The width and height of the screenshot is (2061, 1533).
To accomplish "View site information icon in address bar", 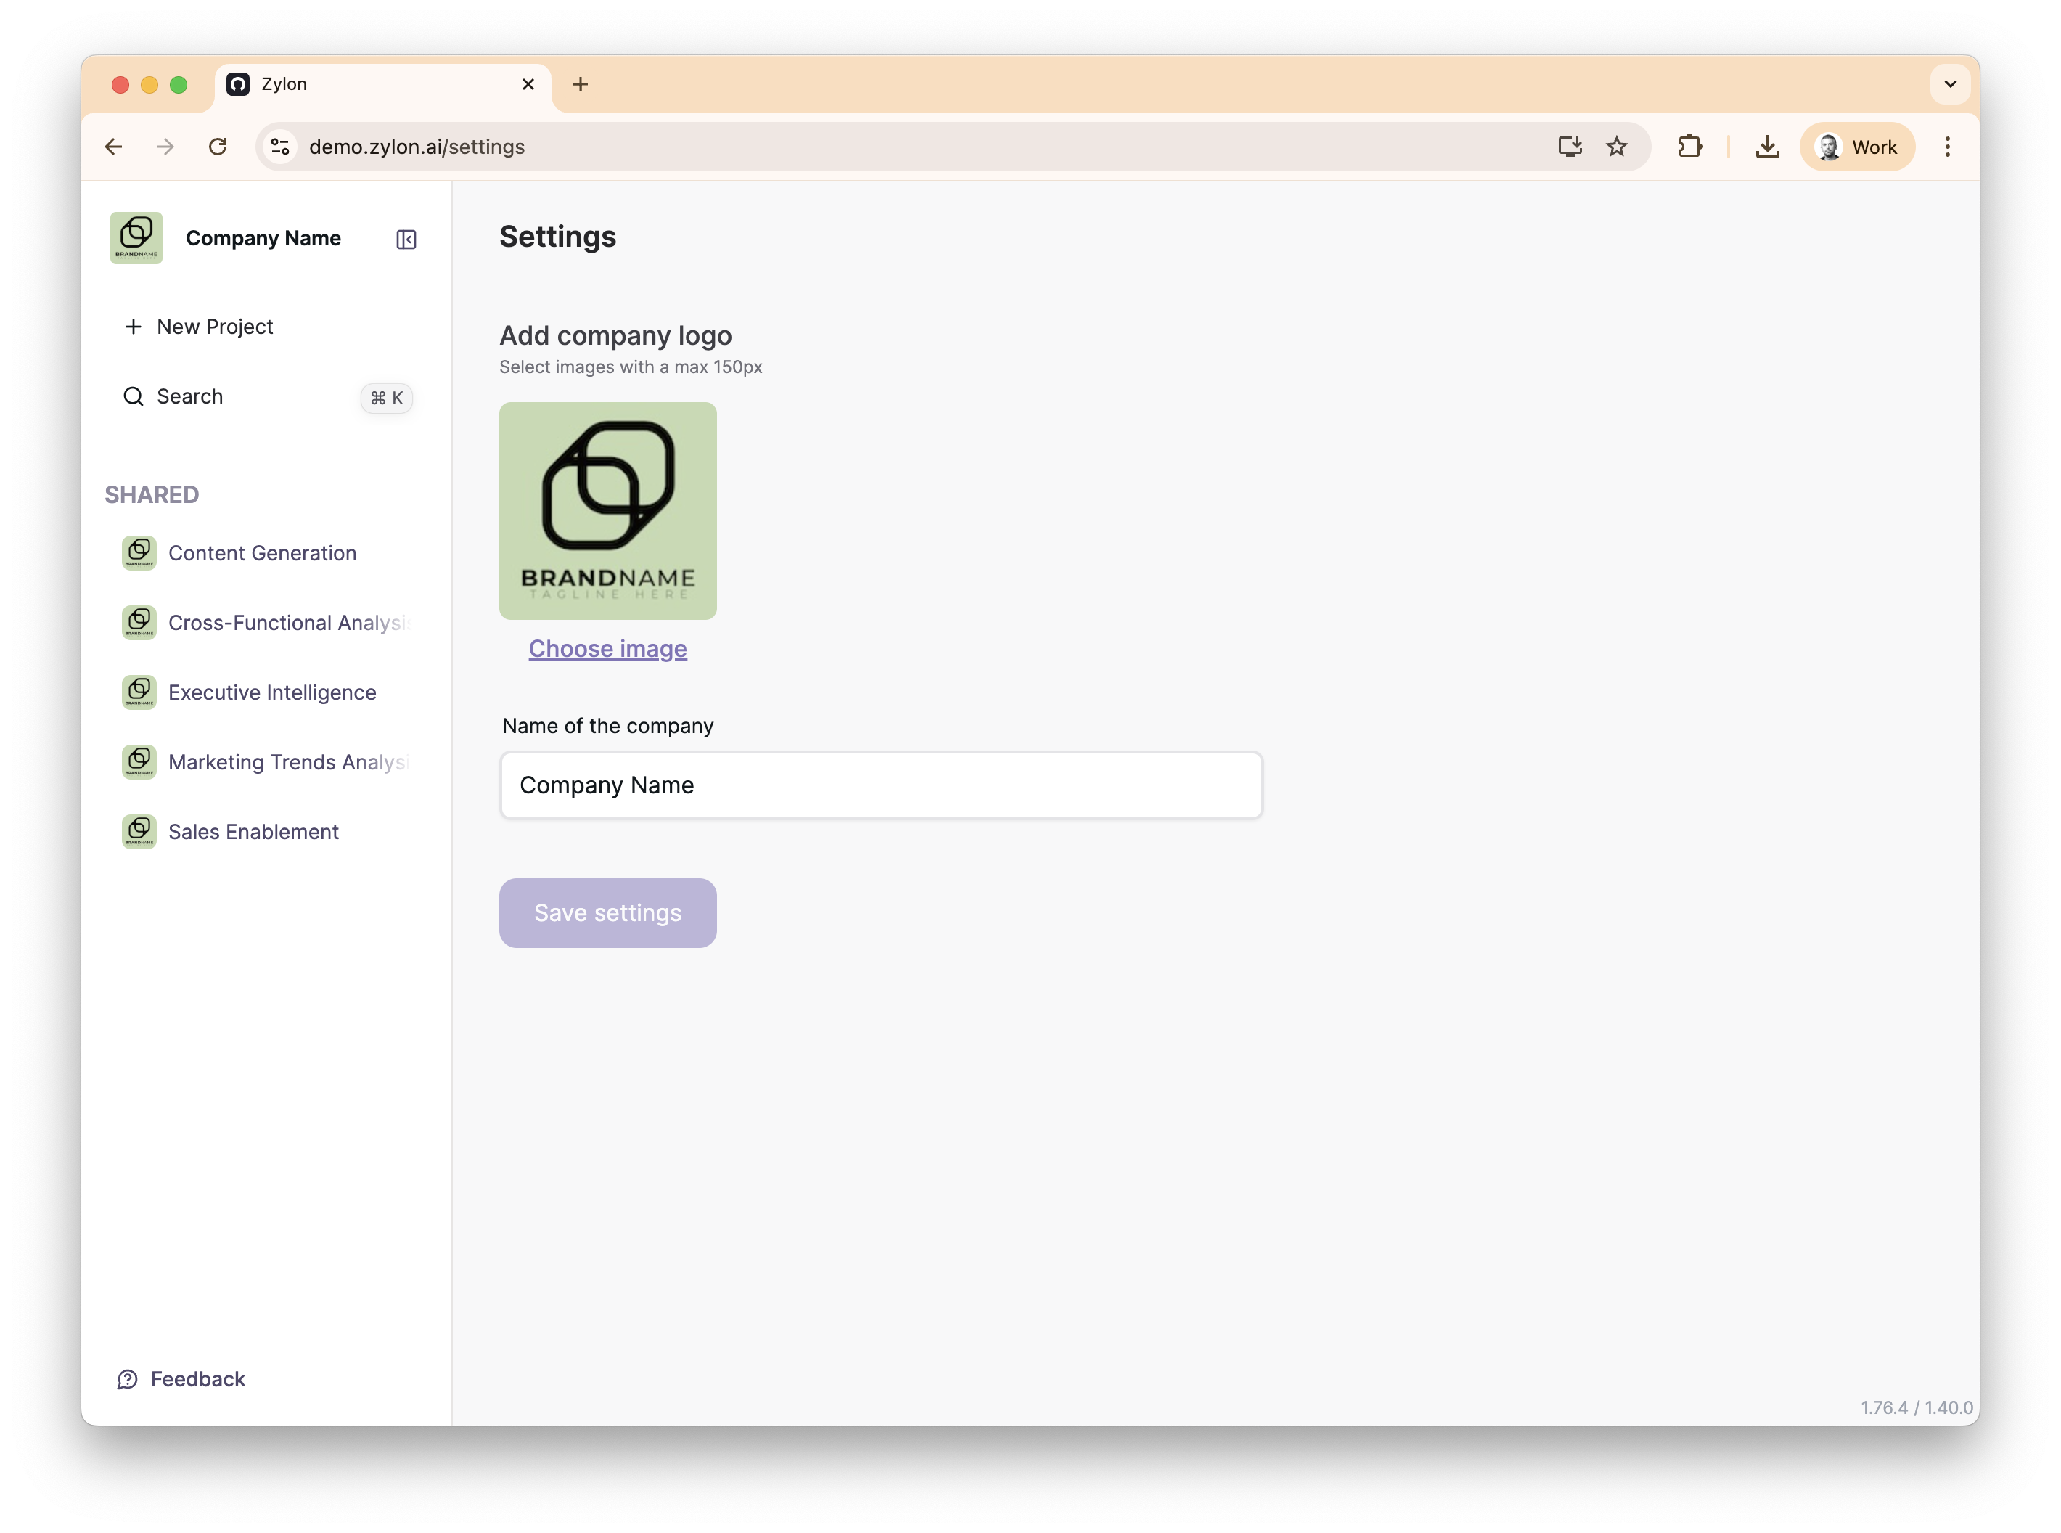I will 280,147.
